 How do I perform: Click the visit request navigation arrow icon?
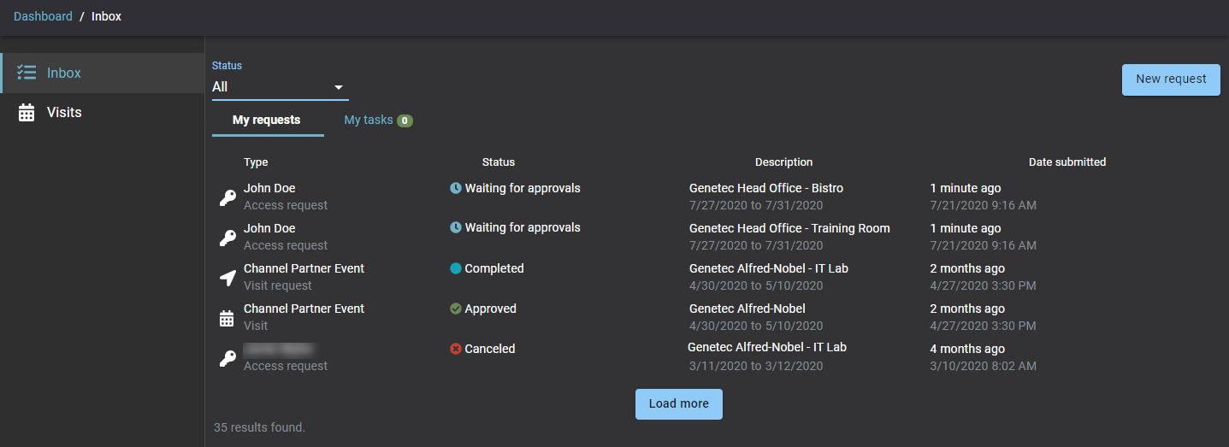227,278
